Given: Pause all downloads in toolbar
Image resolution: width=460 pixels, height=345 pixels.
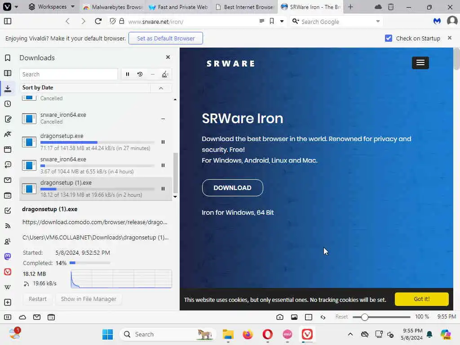Looking at the screenshot, I should pos(127,74).
